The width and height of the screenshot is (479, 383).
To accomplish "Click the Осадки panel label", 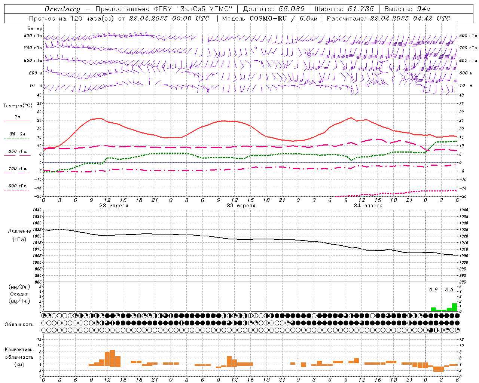I will [x=19, y=294].
